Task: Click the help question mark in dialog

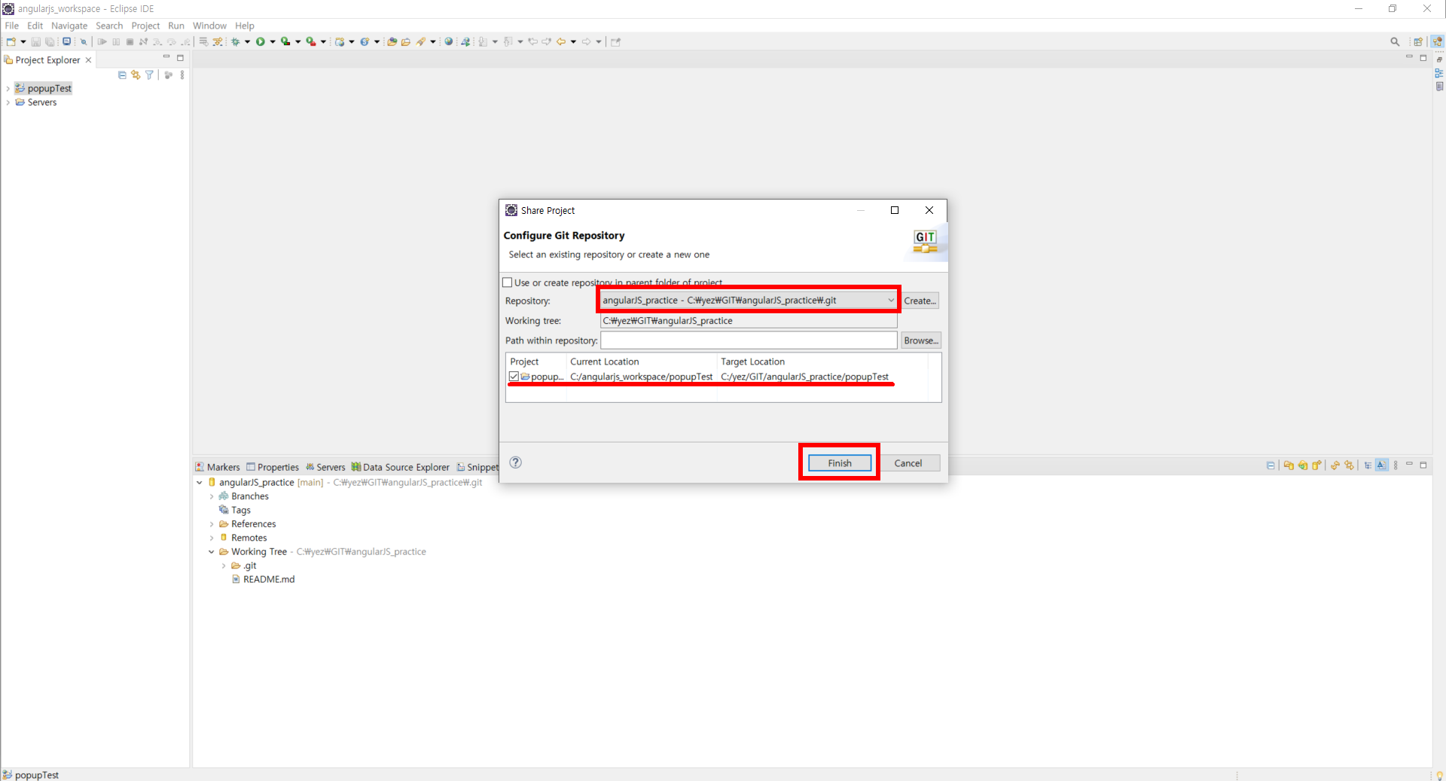Action: [x=516, y=462]
